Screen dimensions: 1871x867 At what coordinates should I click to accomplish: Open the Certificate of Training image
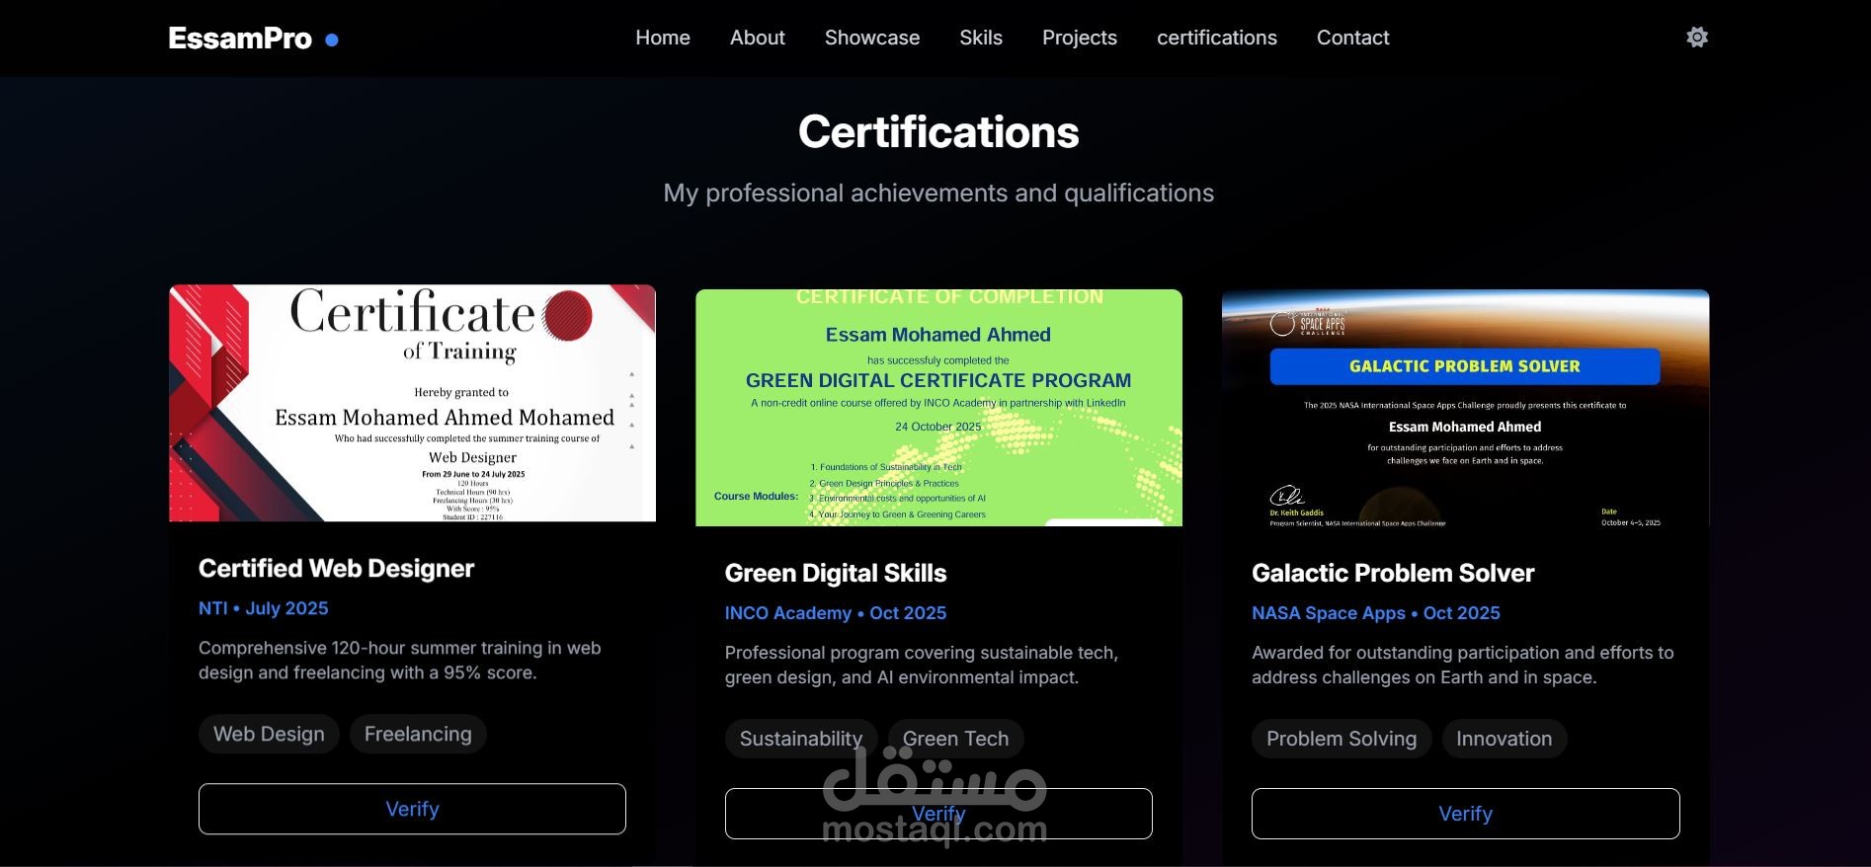pos(412,403)
